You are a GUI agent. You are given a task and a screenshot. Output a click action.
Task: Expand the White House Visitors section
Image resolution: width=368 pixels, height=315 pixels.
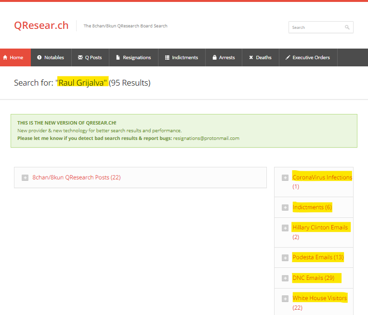(x=285, y=299)
